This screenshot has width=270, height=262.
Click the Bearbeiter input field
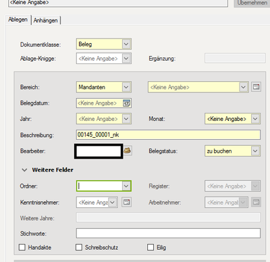99,151
